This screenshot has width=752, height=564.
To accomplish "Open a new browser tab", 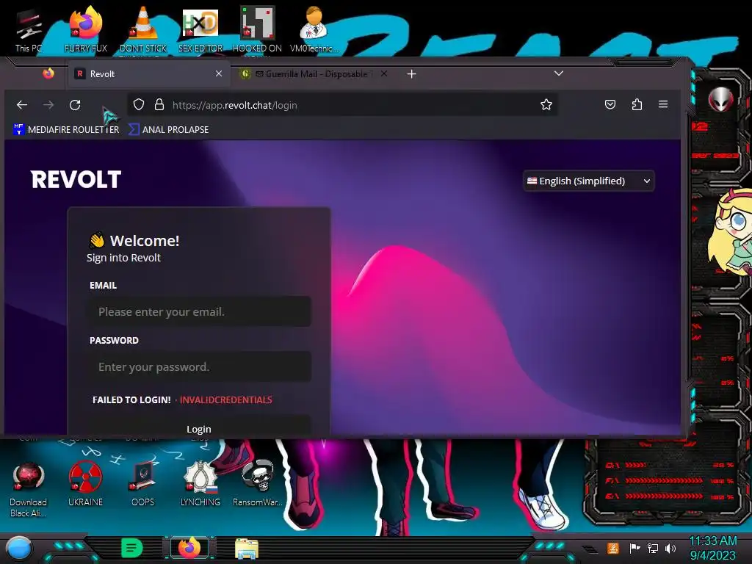I will click(411, 74).
